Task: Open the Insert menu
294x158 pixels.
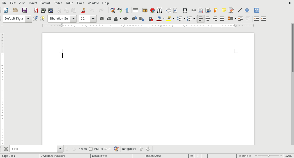Action: pos(33,3)
